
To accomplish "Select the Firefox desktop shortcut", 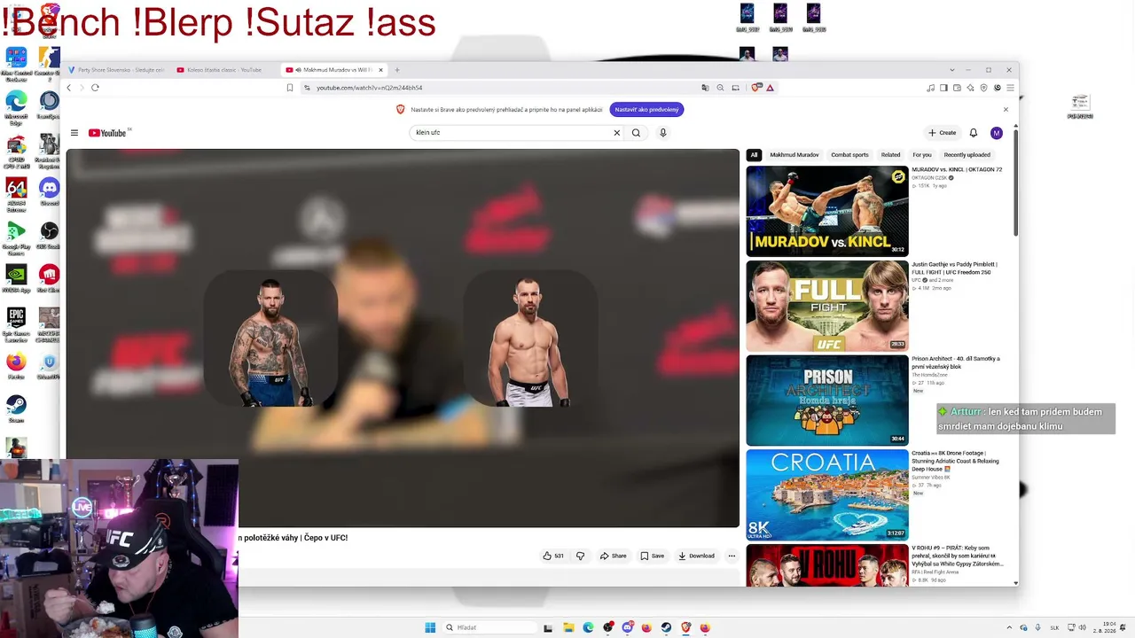I will [x=16, y=365].
